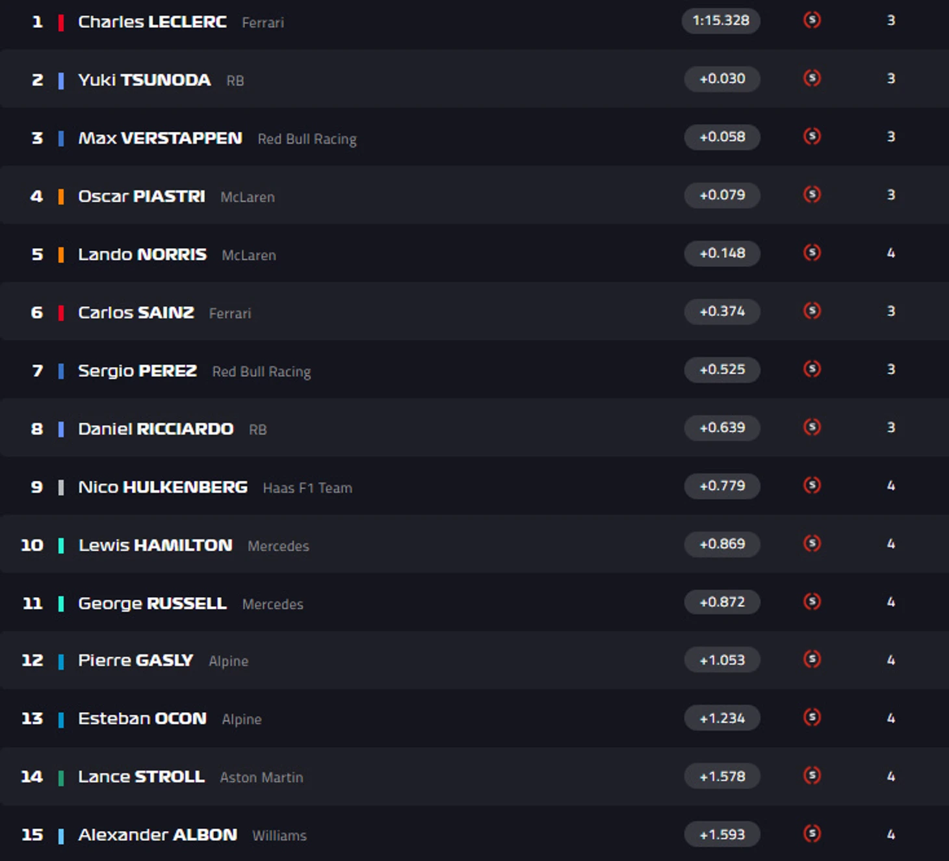Open Oscar PIASTRI driver entry
The image size is (949, 861).
(x=142, y=196)
